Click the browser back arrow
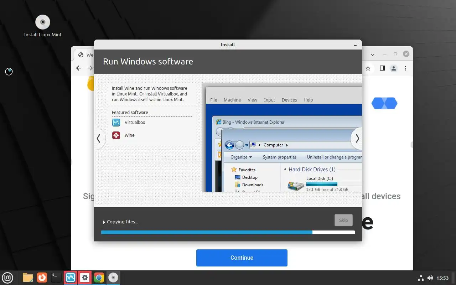456x285 pixels. 79,68
